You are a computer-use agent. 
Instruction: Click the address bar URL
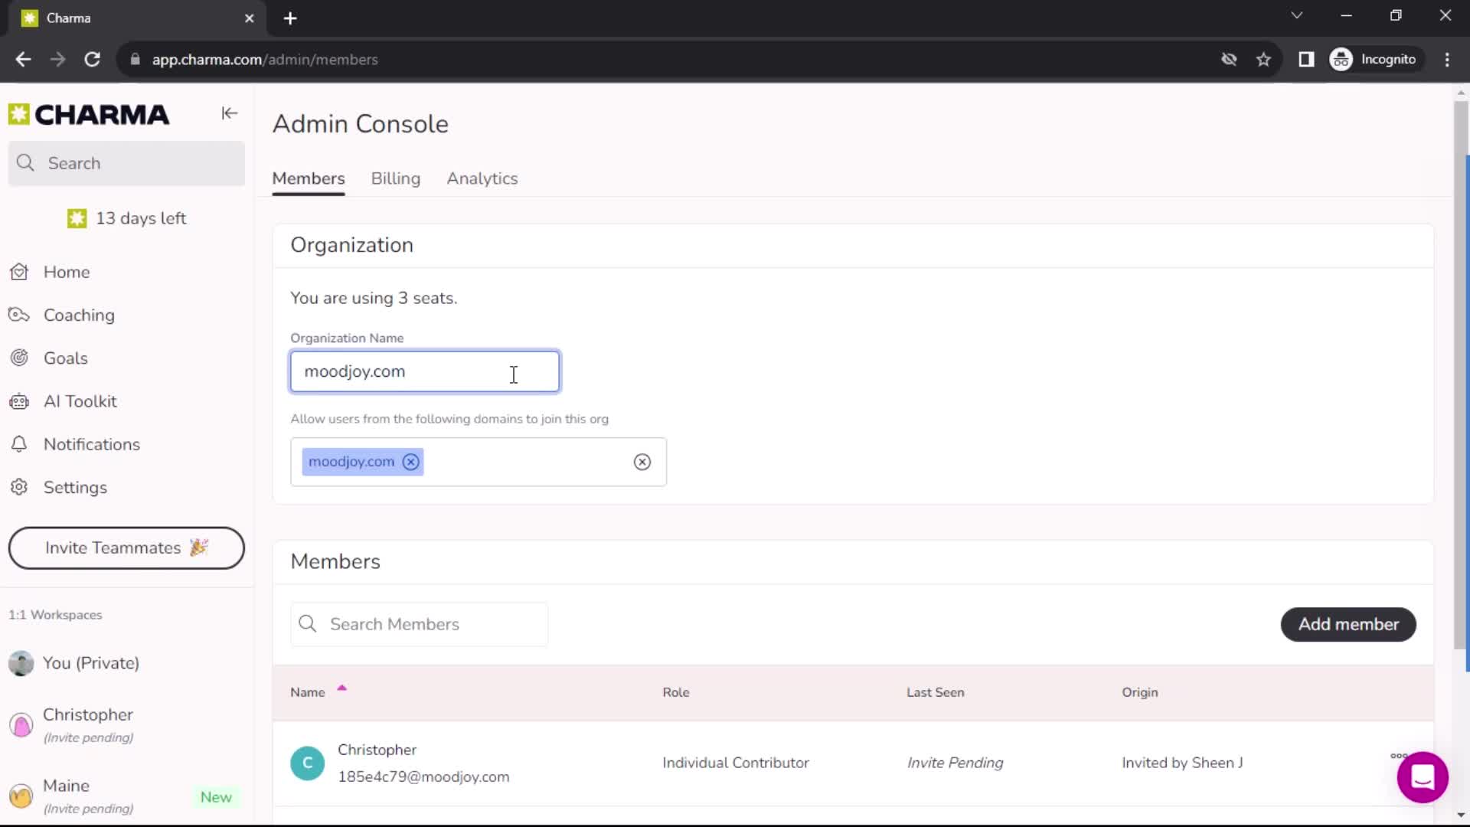[x=265, y=59]
